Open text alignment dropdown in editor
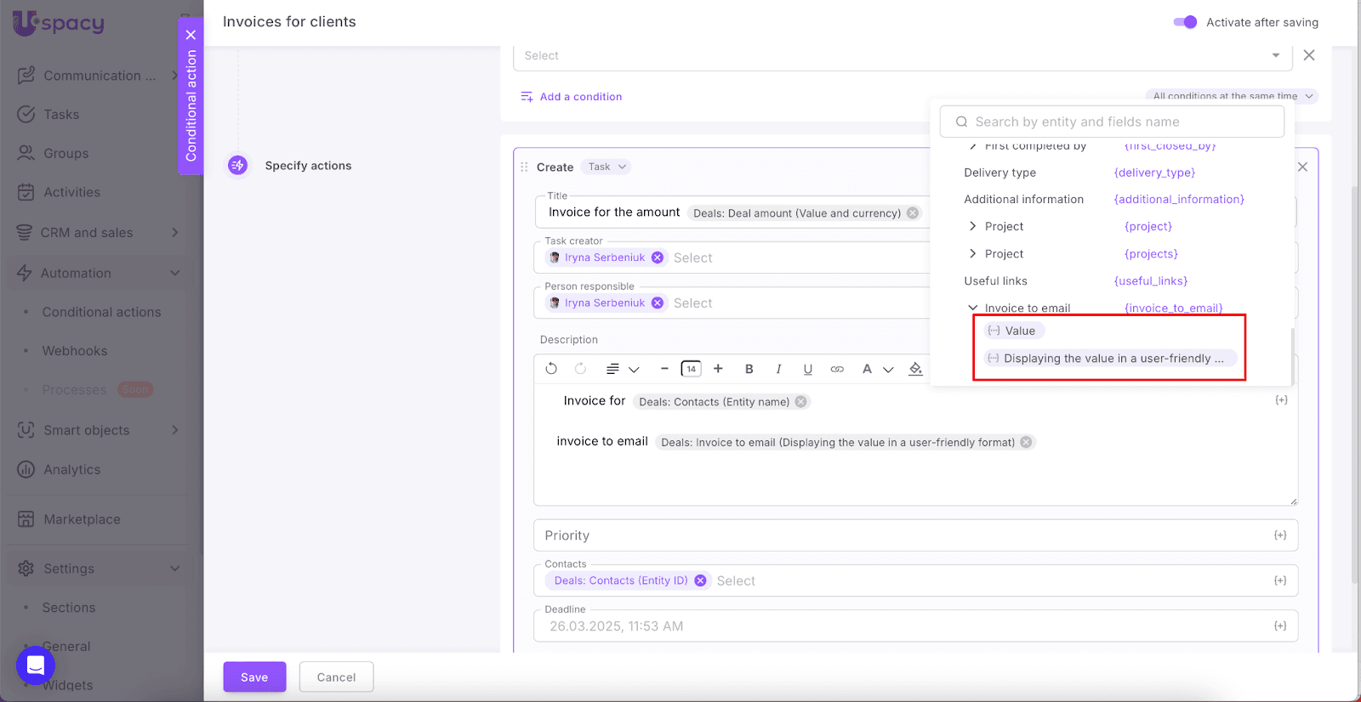The image size is (1361, 702). (x=622, y=369)
